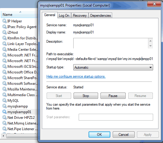
Task: Click the Stop service button
Action: (x=86, y=96)
